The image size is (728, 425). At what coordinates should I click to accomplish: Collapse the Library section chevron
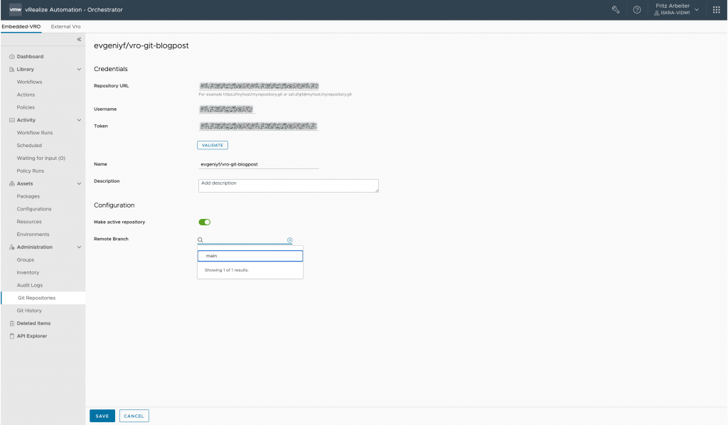79,69
